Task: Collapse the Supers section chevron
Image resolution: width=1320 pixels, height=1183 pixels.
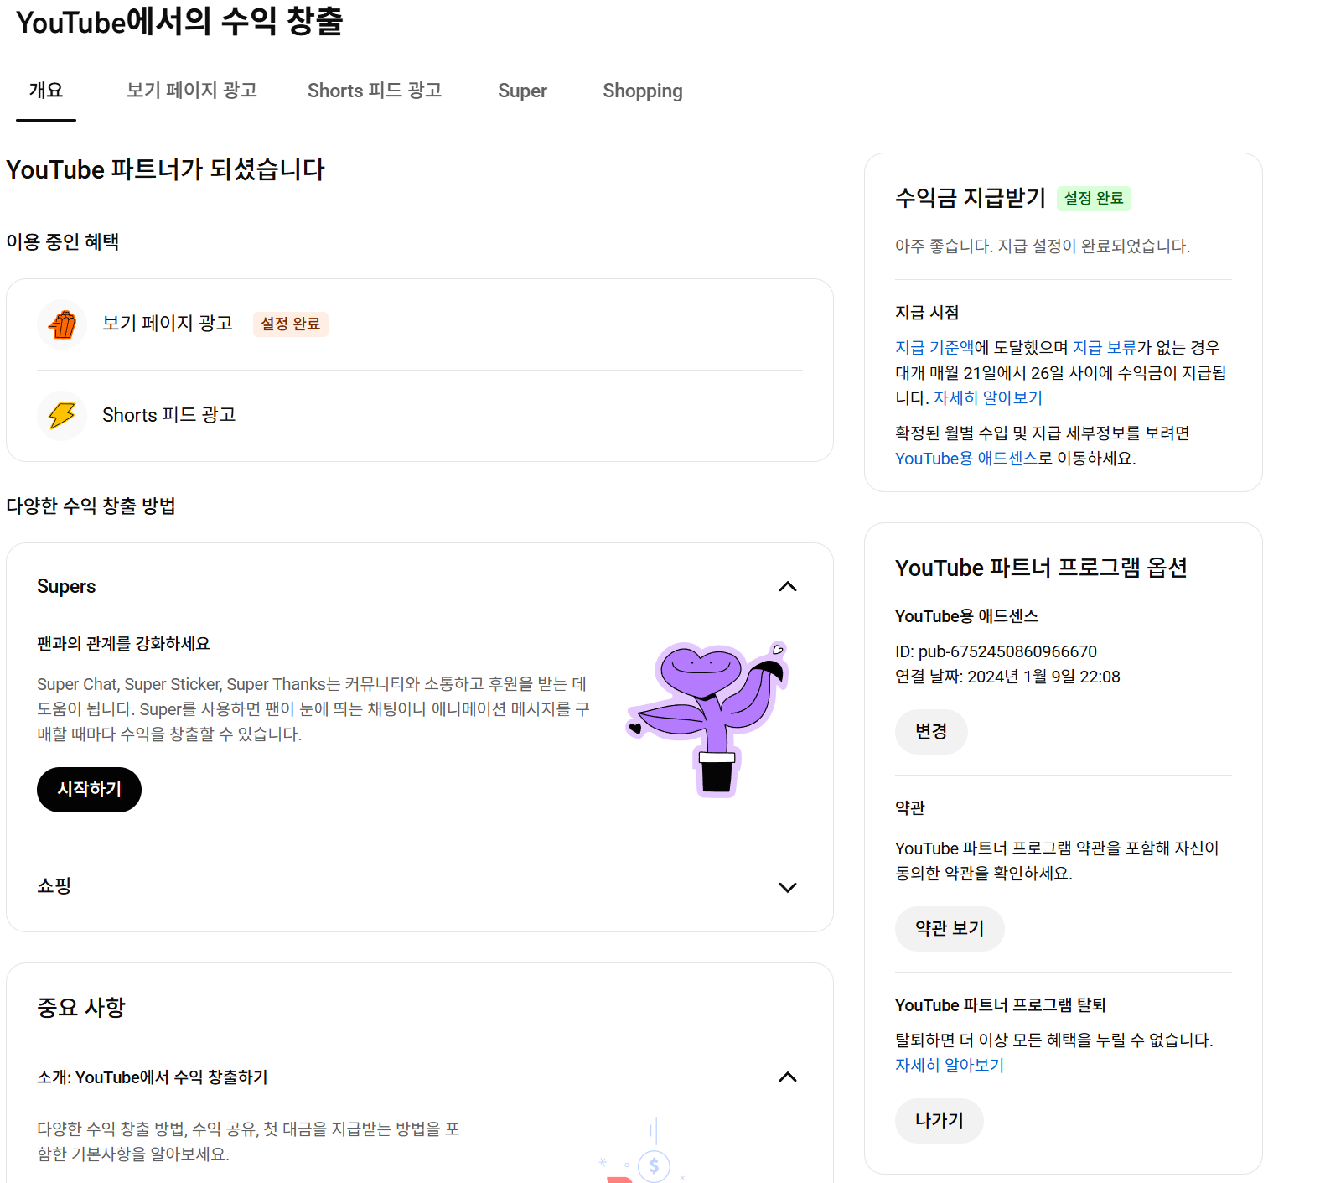Action: (787, 587)
